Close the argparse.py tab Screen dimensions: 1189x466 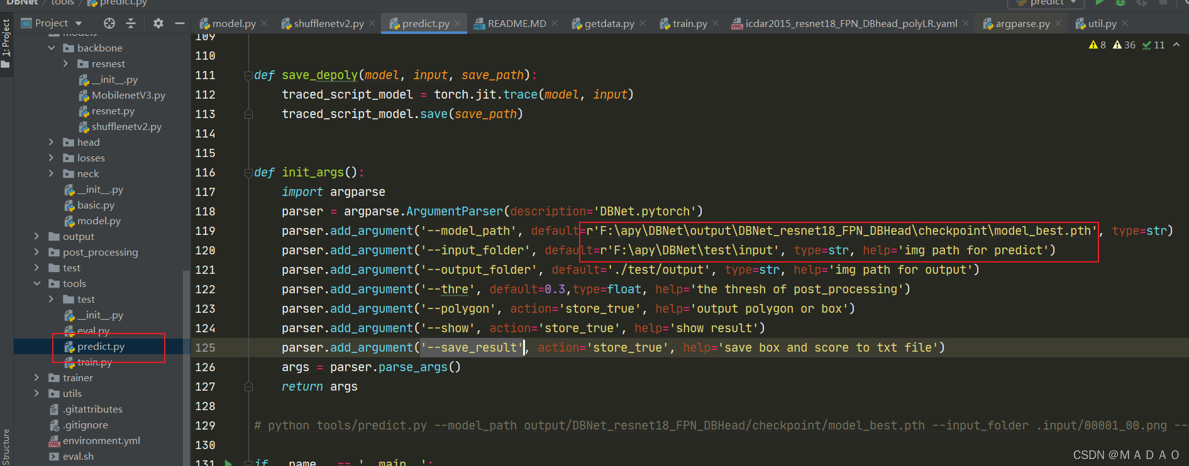pyautogui.click(x=1058, y=24)
